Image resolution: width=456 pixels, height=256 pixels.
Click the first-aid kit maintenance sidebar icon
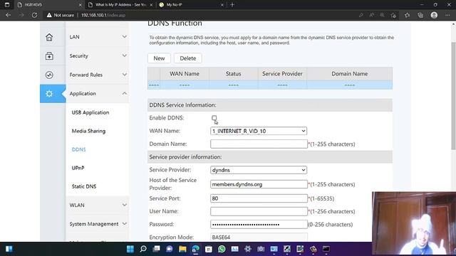(x=49, y=56)
